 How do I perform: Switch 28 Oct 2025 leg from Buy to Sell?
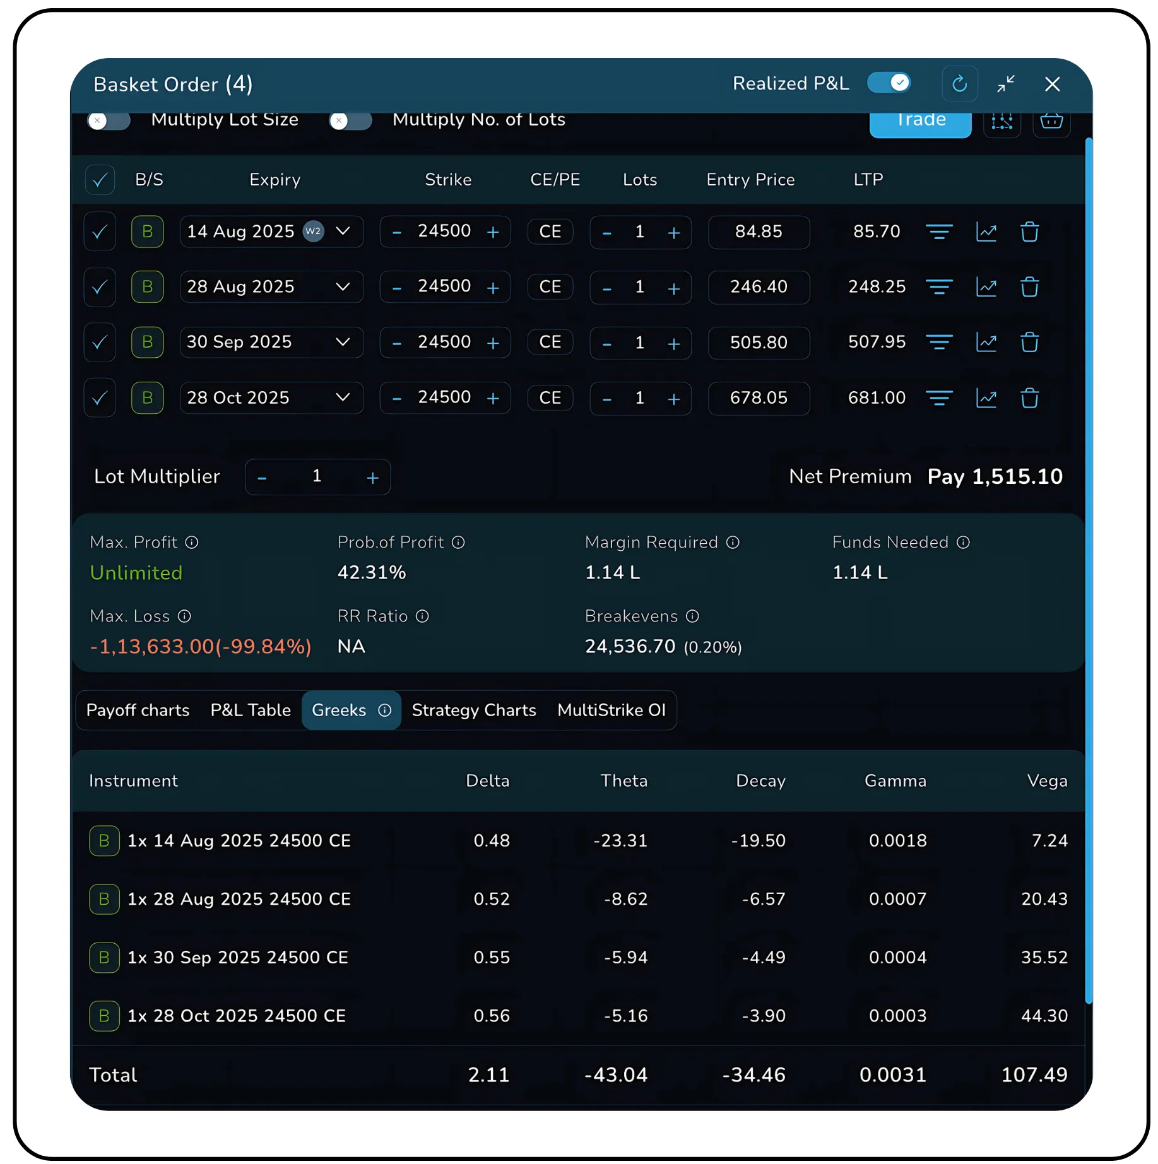click(x=148, y=398)
